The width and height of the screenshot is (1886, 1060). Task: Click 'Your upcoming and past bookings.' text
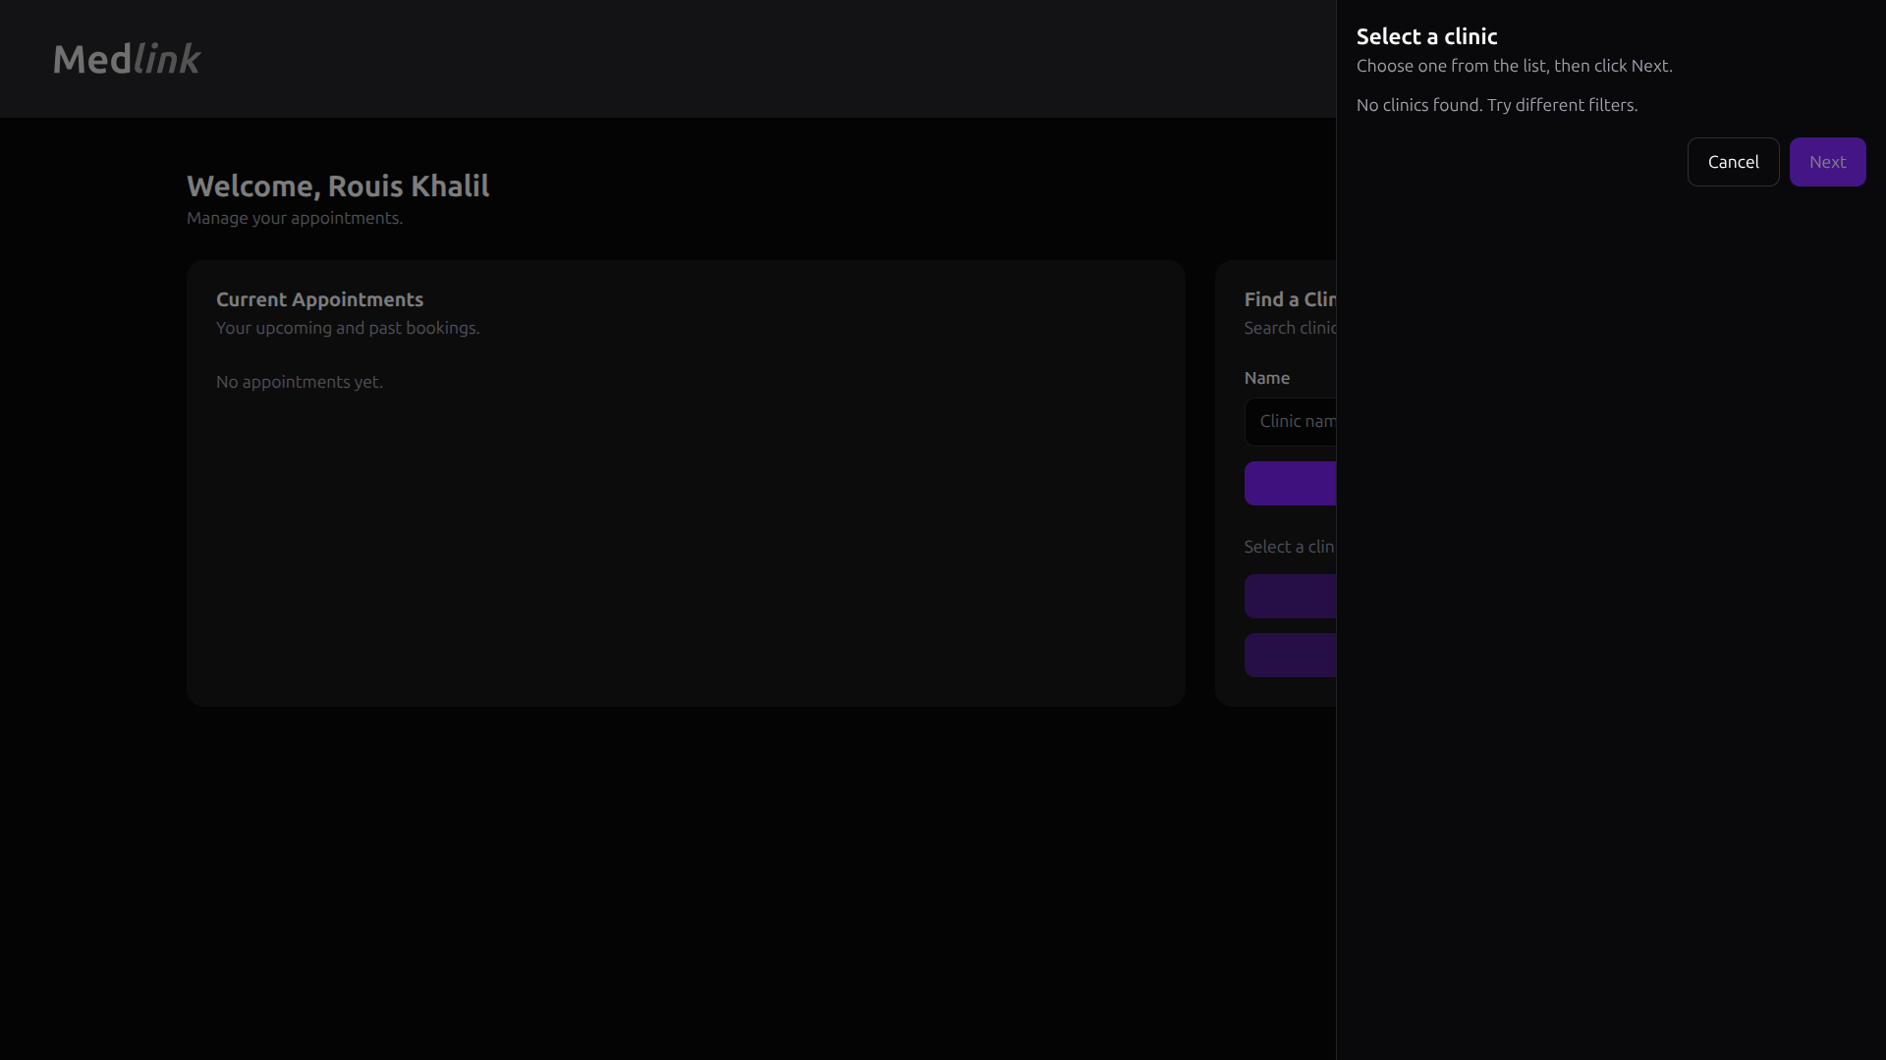(348, 328)
